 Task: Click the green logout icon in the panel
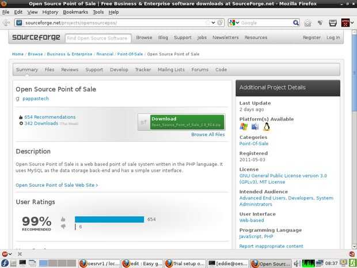(352, 263)
